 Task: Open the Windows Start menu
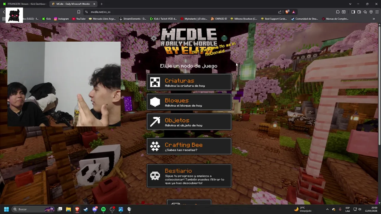click(6, 209)
